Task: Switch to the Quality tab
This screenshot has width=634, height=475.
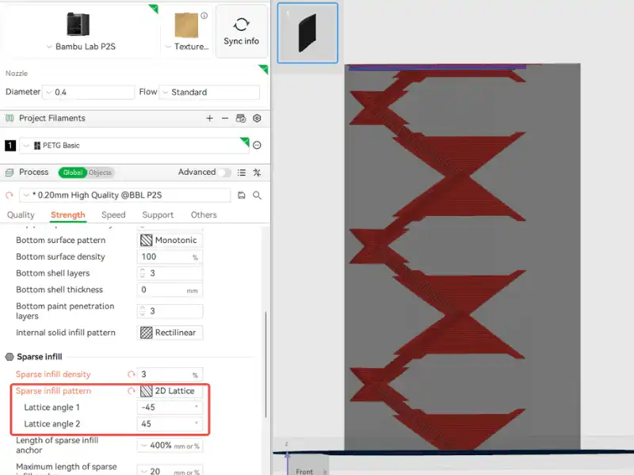Action: point(21,215)
